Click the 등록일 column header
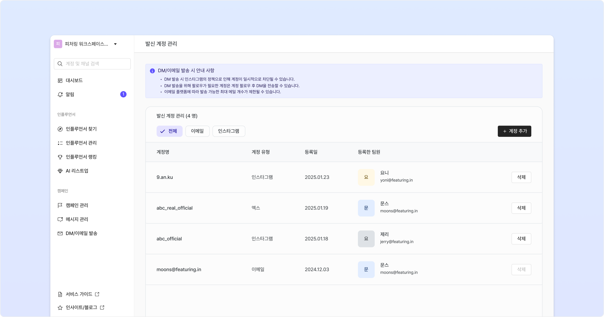The width and height of the screenshot is (604, 317). pyautogui.click(x=311, y=152)
